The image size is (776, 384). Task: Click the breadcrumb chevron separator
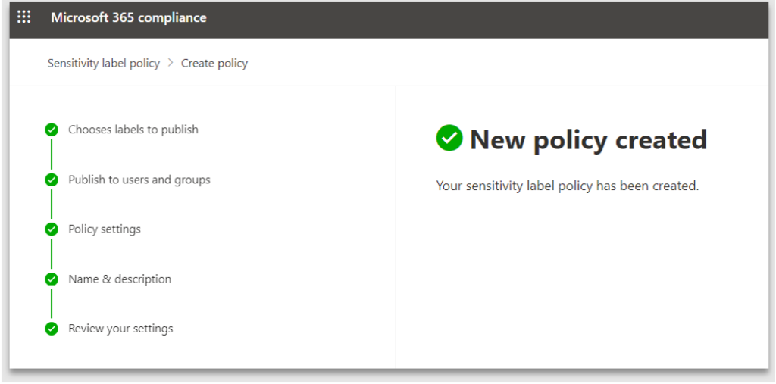171,63
